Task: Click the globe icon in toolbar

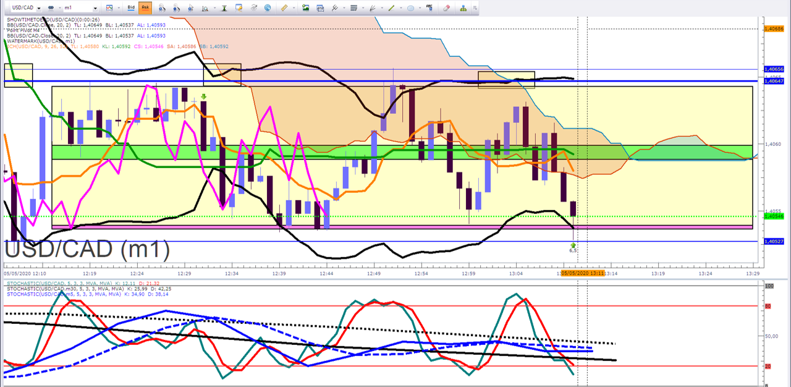Action: 268,8
